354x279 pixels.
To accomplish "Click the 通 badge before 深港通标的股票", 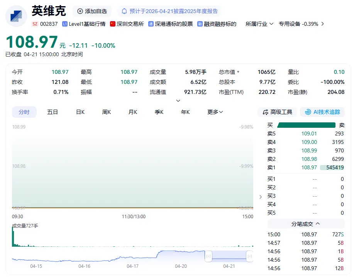I will pyautogui.click(x=151, y=24).
